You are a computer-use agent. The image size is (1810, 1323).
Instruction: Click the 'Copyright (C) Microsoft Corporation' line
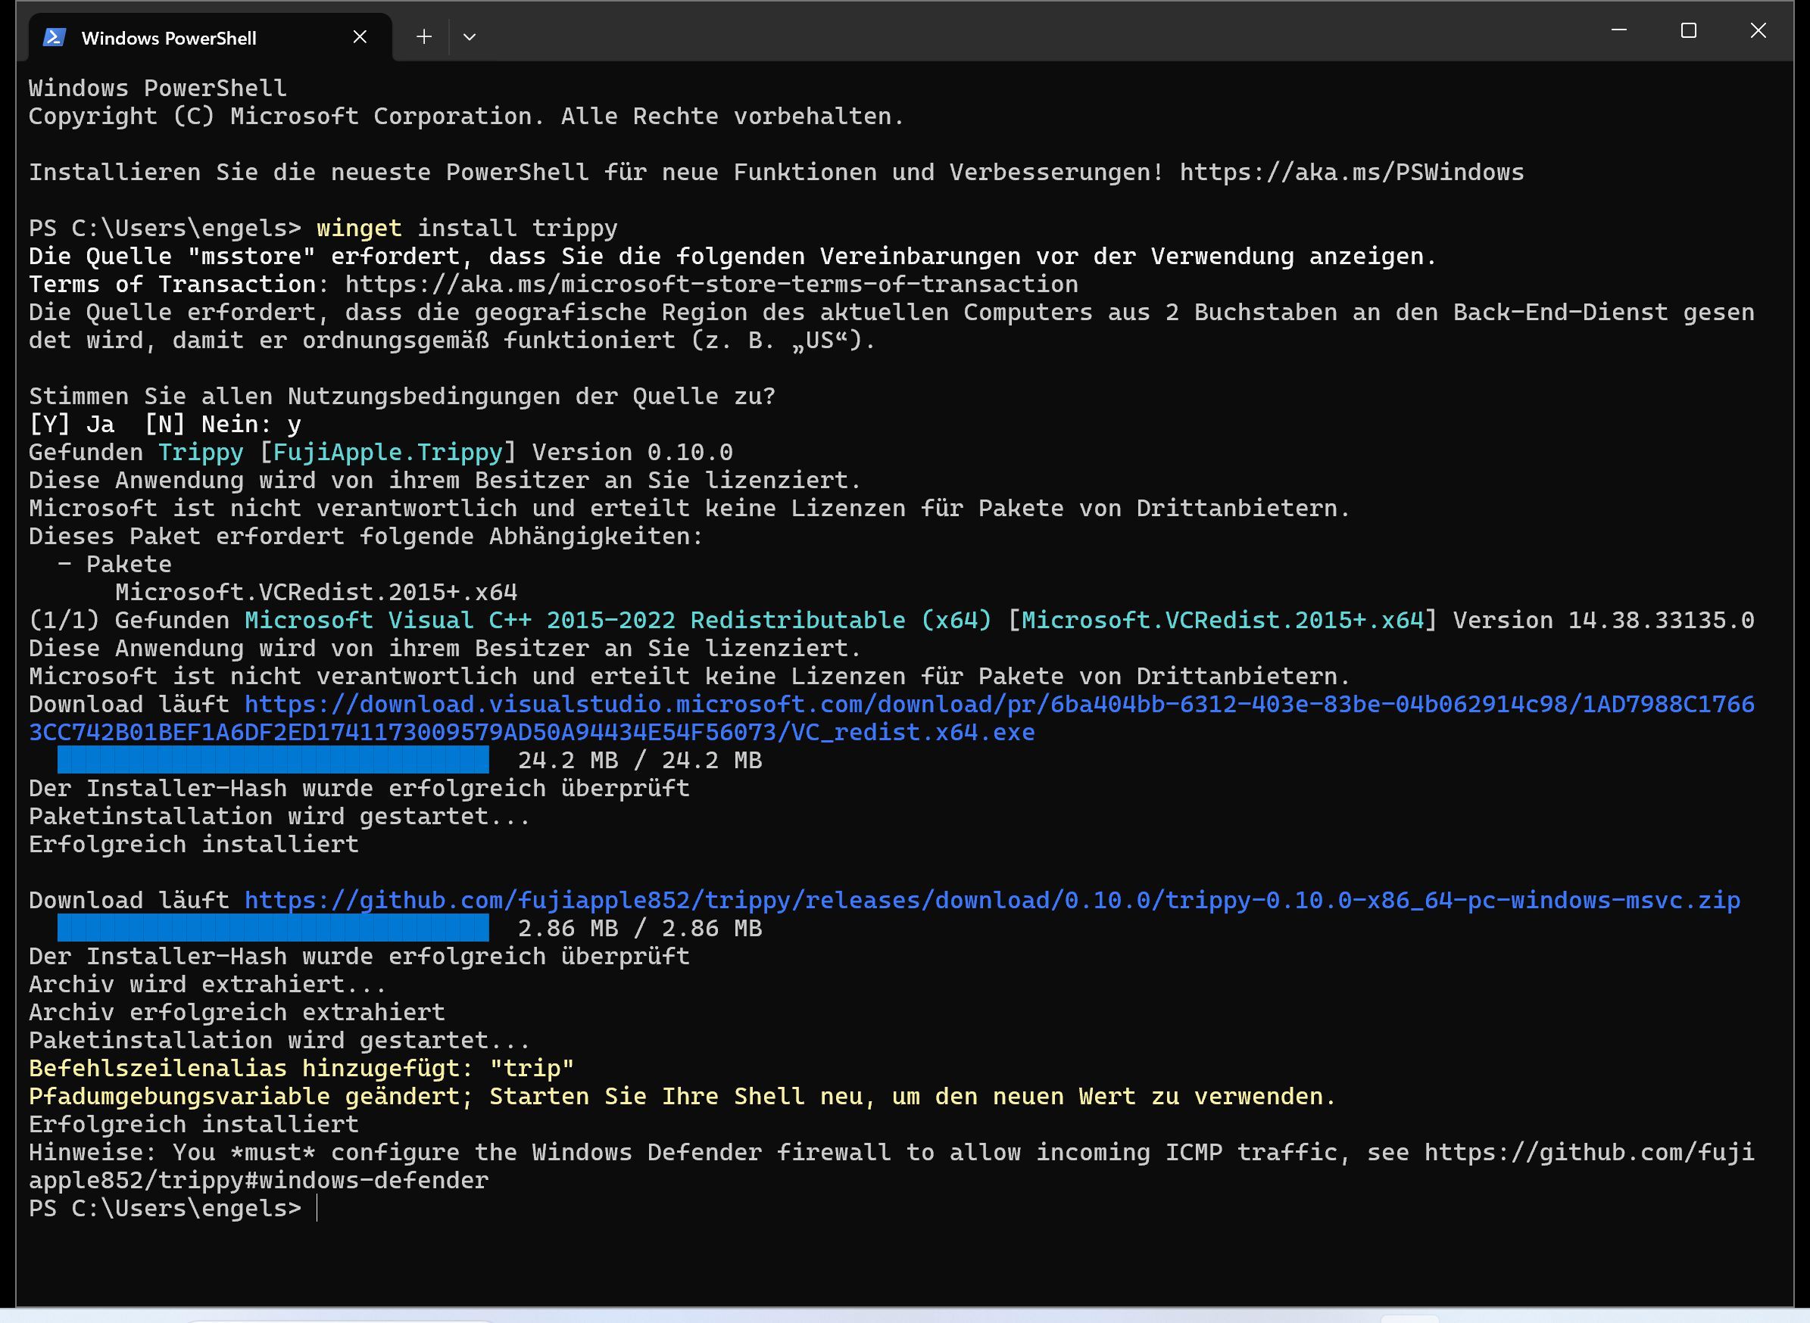pos(467,116)
